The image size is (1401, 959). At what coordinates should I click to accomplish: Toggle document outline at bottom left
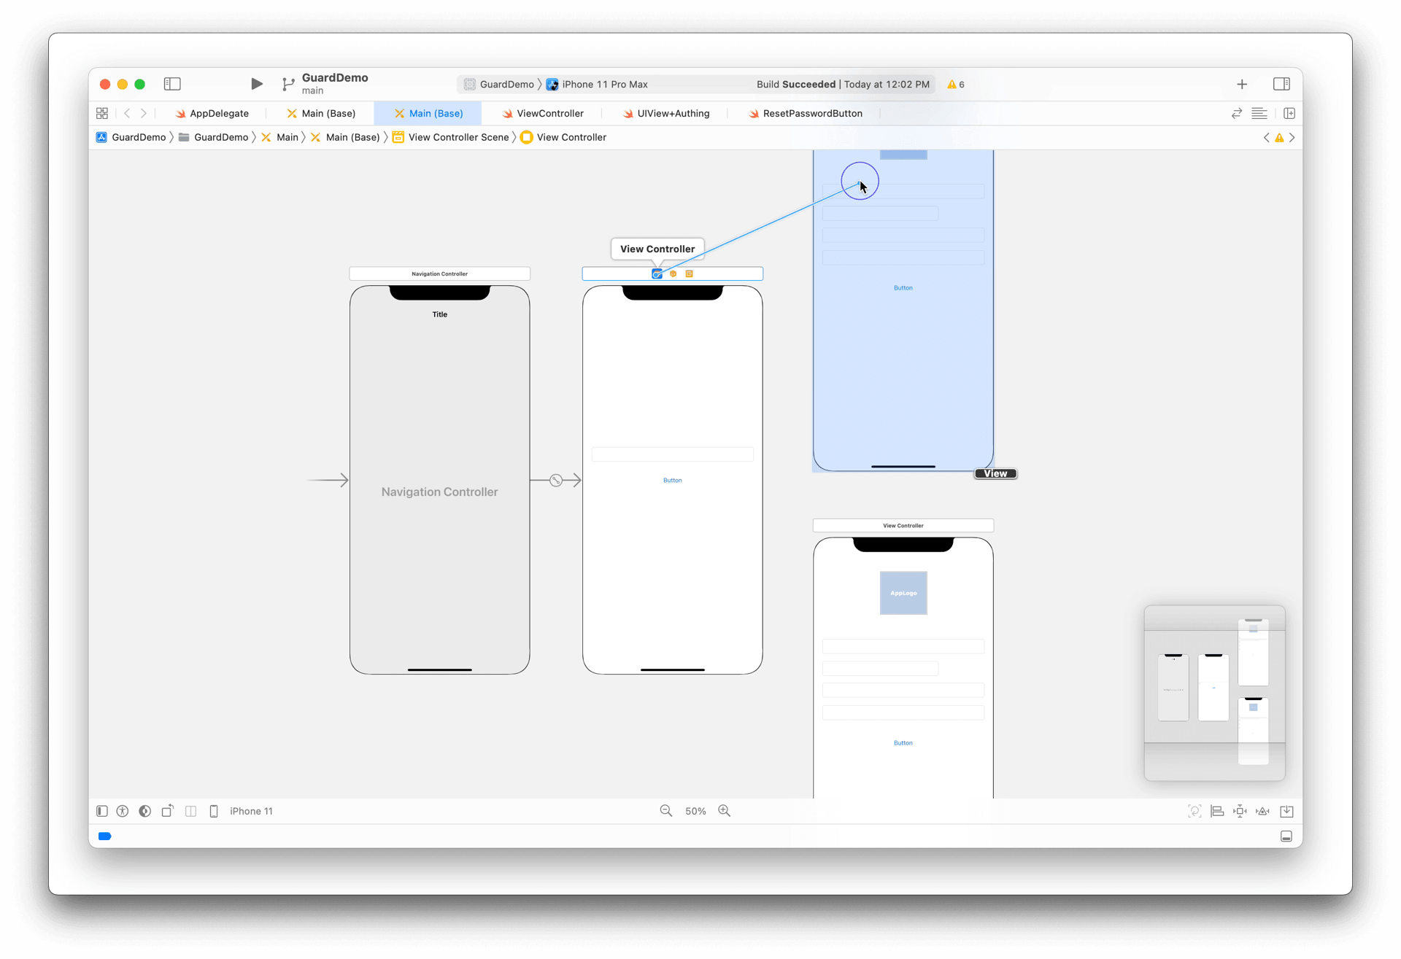102,811
